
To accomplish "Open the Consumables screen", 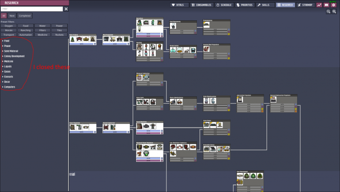I will [x=202, y=5].
